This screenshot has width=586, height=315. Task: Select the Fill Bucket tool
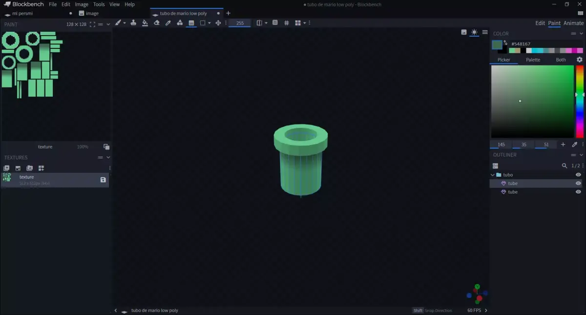[x=145, y=22]
